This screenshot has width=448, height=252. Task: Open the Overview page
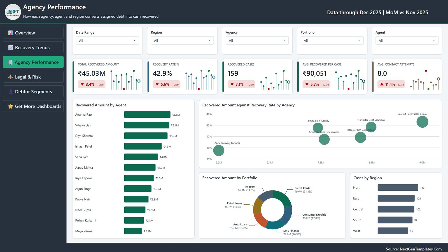[x=33, y=33]
